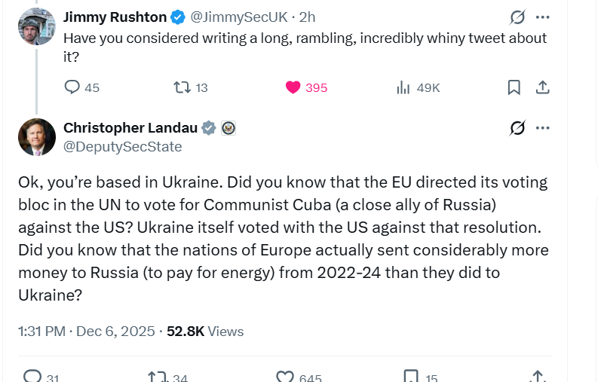
Task: Click the government affiliation seal badge
Action: (x=228, y=128)
